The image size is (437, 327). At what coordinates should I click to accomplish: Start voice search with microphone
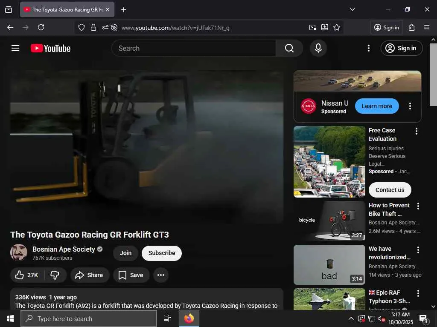click(x=318, y=48)
